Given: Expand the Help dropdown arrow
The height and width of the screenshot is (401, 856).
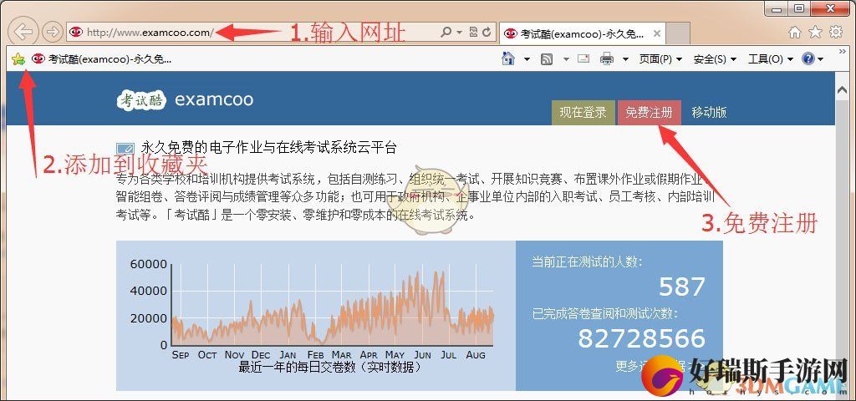Looking at the screenshot, I should (820, 59).
